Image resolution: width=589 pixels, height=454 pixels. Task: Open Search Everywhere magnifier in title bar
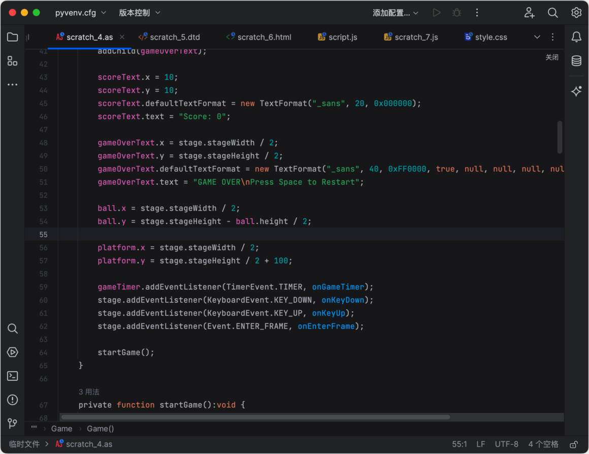pos(552,13)
